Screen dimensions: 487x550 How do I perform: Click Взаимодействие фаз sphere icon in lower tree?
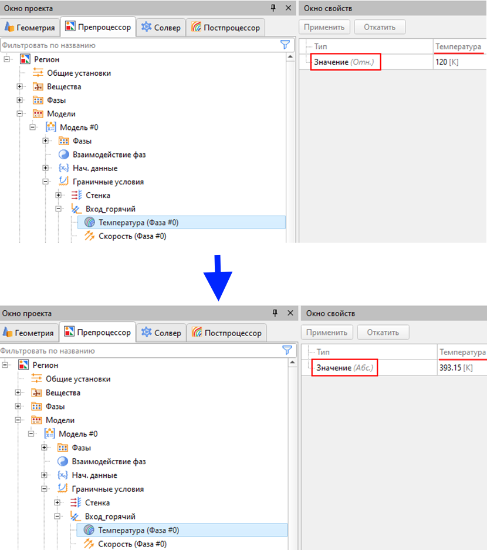[x=63, y=462]
